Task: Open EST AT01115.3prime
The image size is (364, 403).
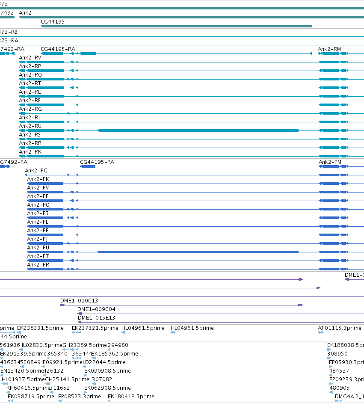Action: coord(340,328)
